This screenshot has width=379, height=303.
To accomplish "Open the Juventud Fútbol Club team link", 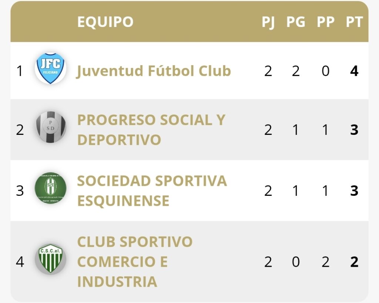I will 154,71.
